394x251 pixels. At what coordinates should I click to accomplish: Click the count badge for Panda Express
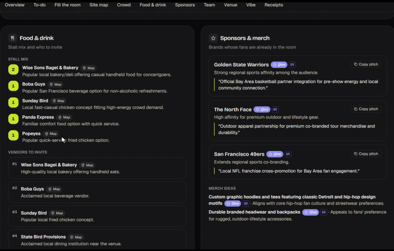[13, 119]
